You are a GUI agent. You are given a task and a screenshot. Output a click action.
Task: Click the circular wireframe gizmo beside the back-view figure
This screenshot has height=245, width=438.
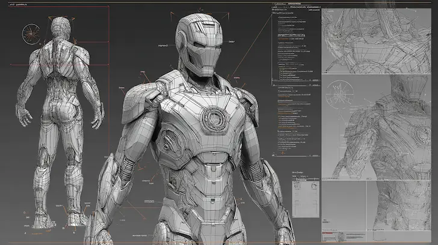[x=31, y=34]
